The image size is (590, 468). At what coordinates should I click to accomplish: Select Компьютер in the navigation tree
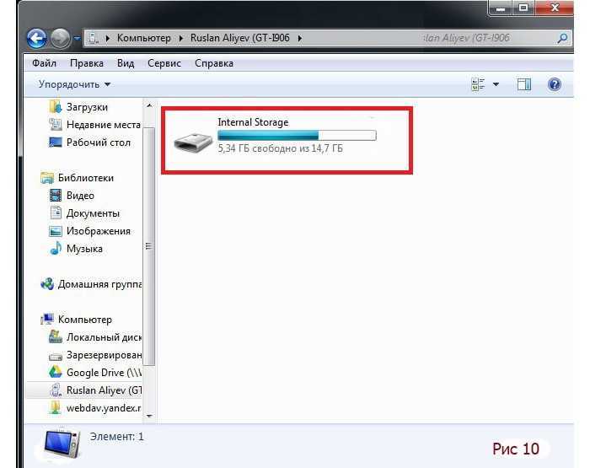85,320
